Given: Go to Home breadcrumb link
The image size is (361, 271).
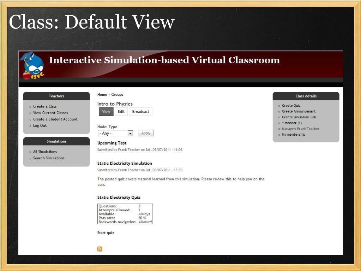Looking at the screenshot, I should [102, 94].
